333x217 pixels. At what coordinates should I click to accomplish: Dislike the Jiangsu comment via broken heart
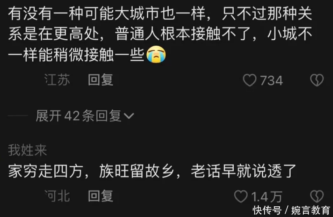(317, 80)
